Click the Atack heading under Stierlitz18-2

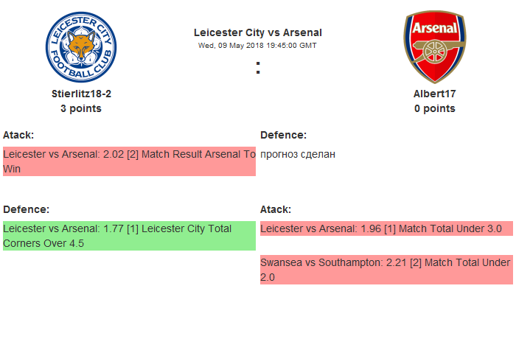click(18, 135)
